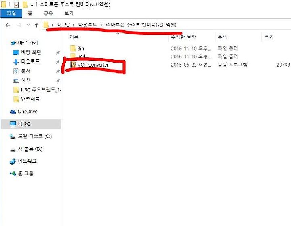This screenshot has height=226, width=291.
Task: Open the 파일 menu tab
Action: 11,13
